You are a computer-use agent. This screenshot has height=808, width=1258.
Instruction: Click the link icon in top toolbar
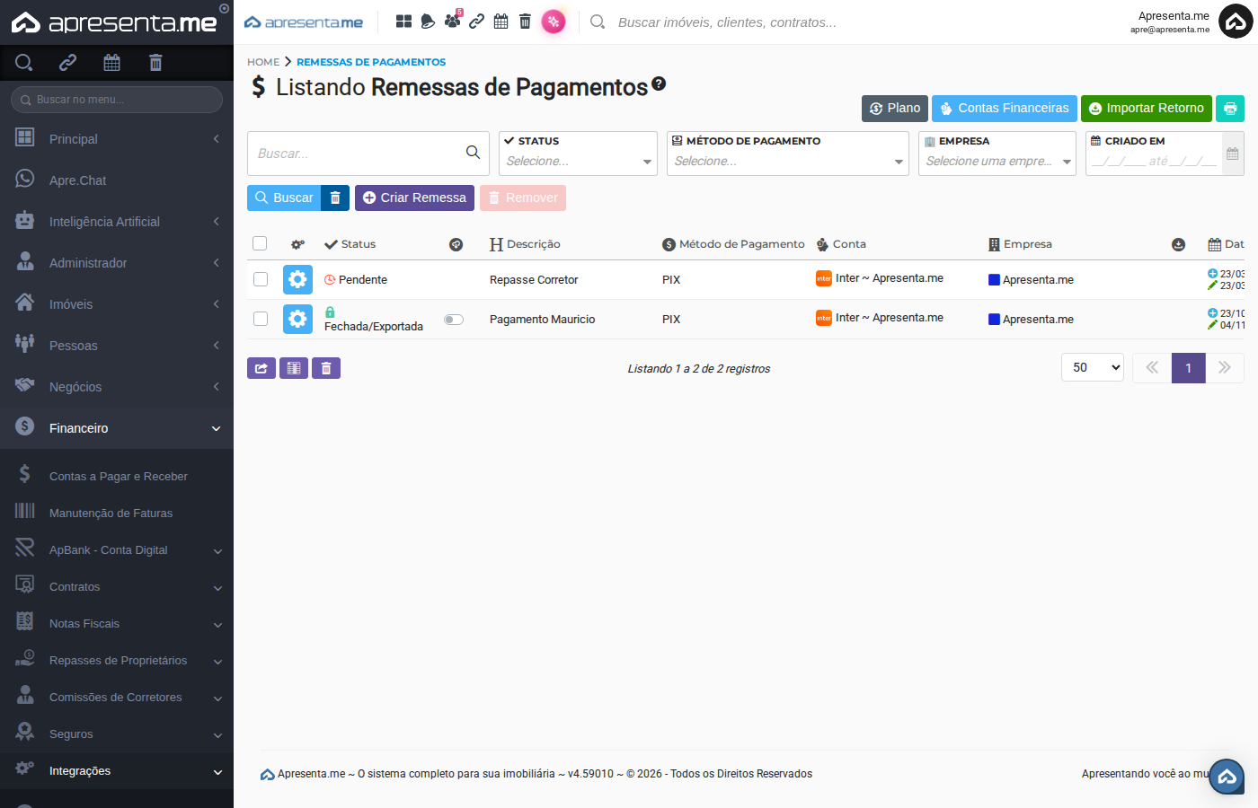(x=477, y=22)
